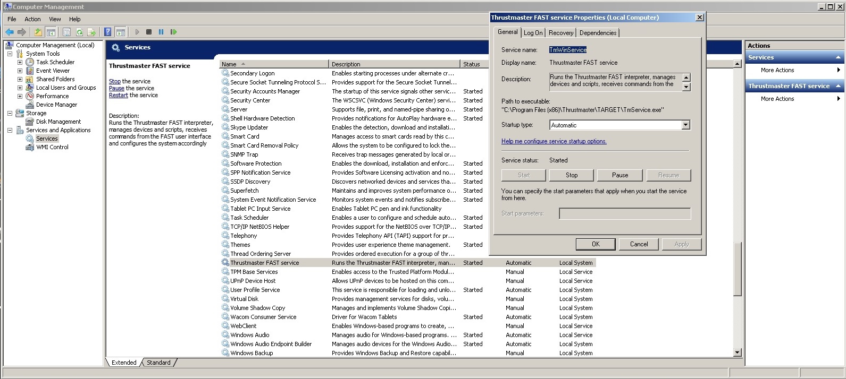The width and height of the screenshot is (846, 379).
Task: Collapse the Storage tree node
Action: (x=10, y=113)
